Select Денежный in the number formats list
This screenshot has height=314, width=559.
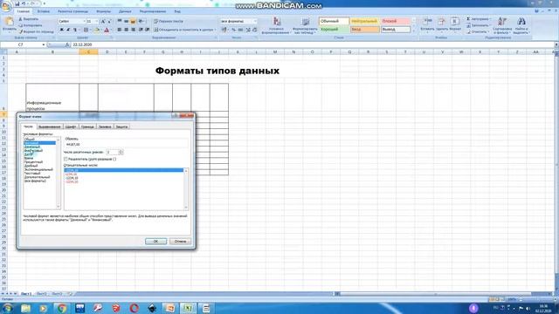[32, 147]
